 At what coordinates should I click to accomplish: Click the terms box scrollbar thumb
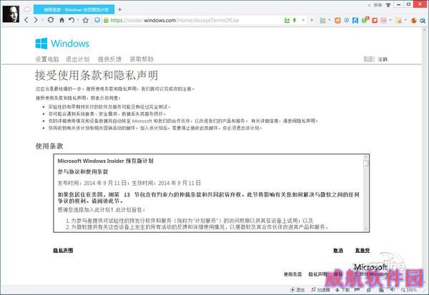[366, 164]
